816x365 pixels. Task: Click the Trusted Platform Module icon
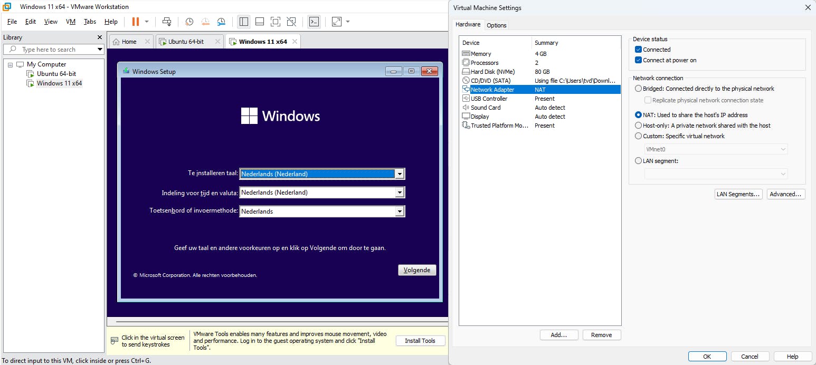tap(466, 126)
